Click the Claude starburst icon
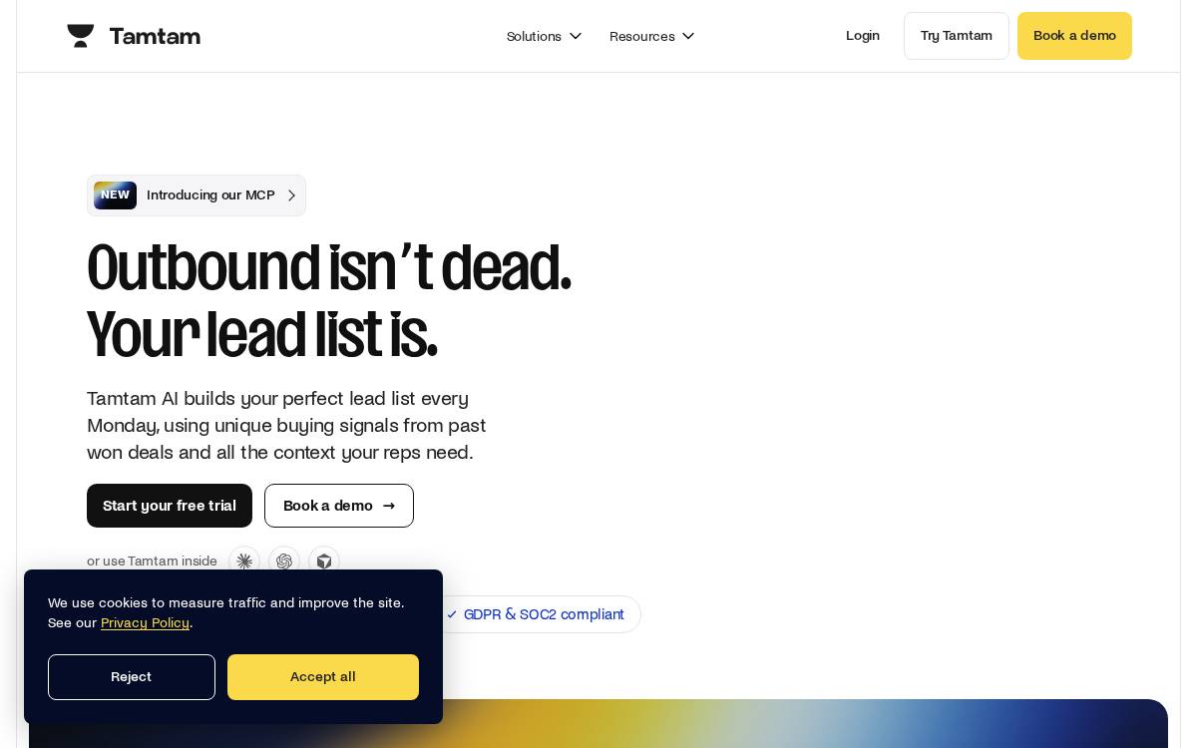 [244, 561]
